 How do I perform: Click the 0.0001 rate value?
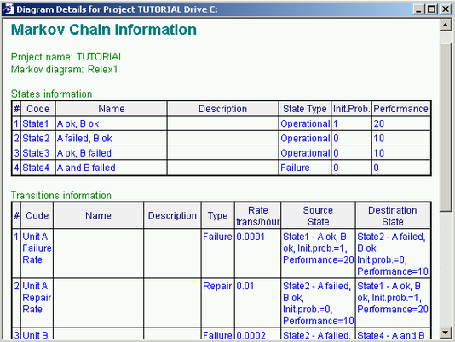point(251,237)
